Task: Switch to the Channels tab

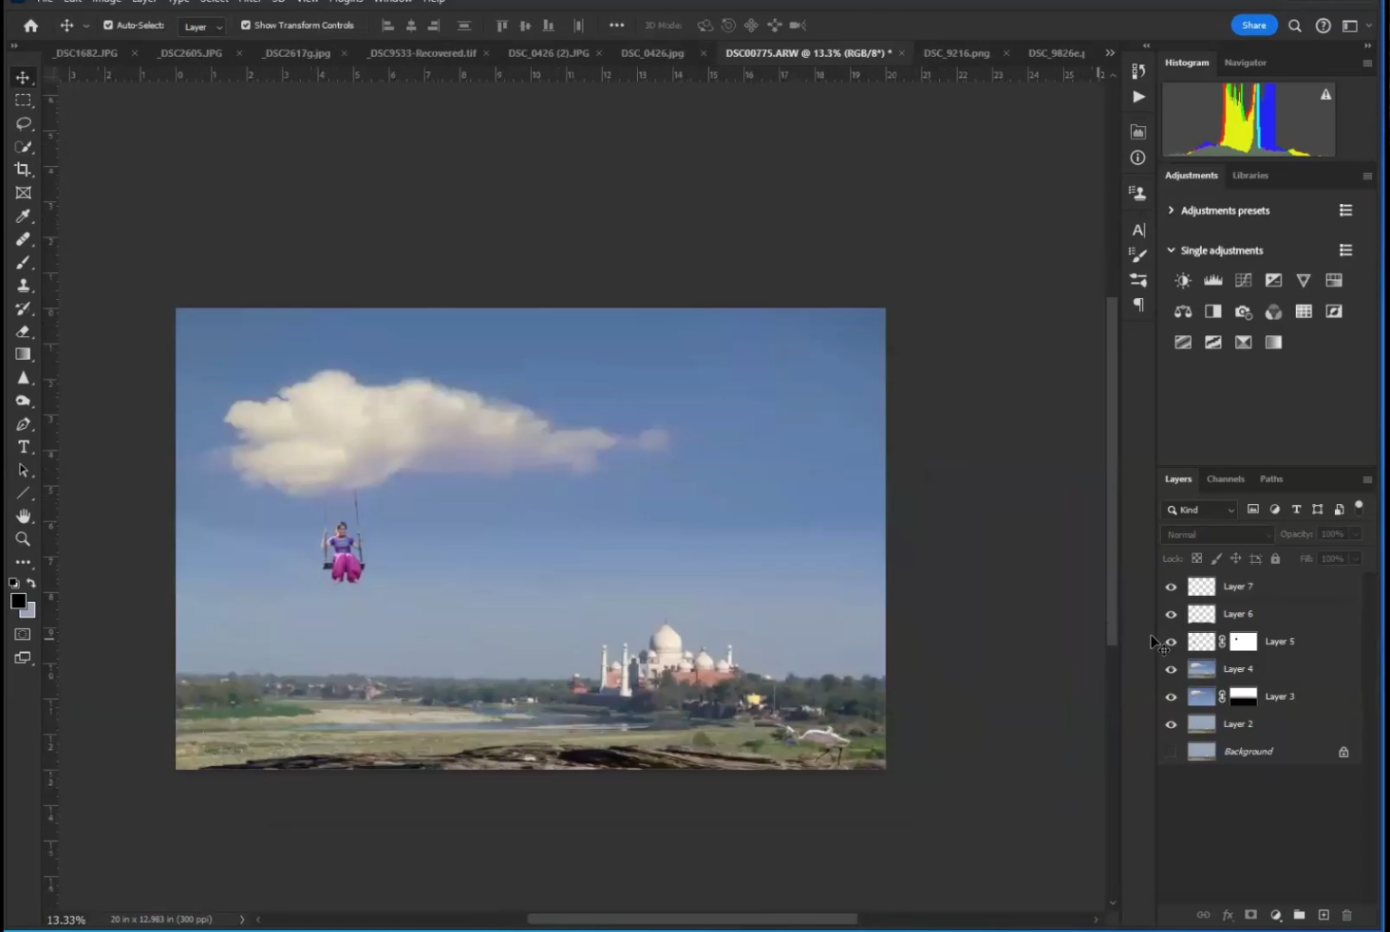Action: coord(1225,479)
